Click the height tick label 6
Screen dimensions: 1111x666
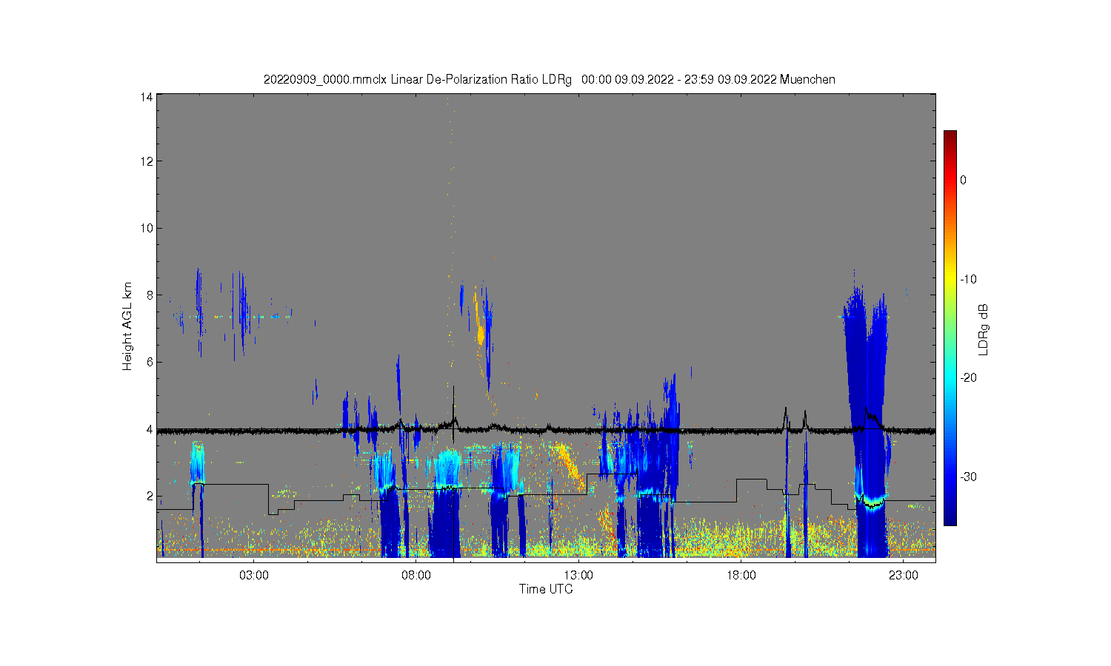pos(150,362)
